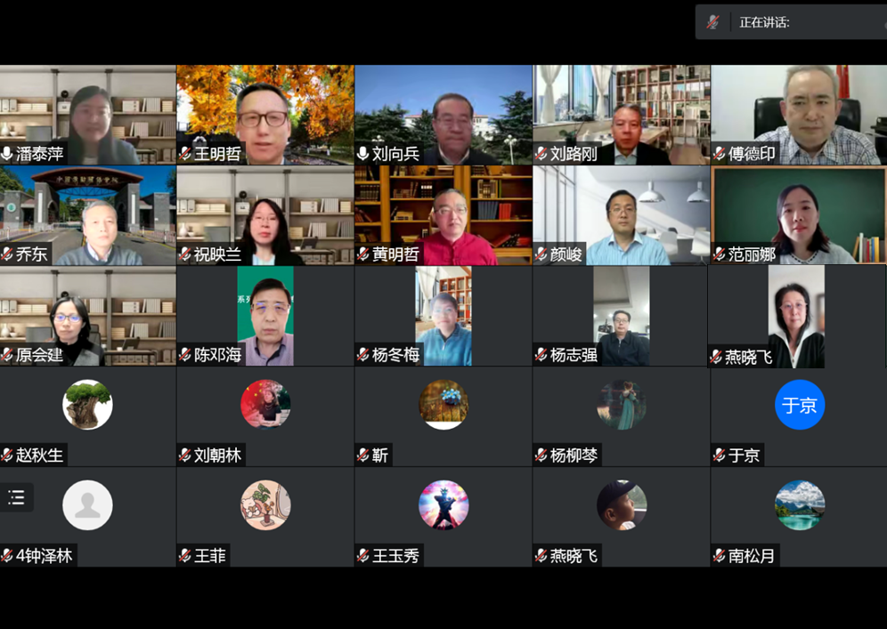
Task: Click the muted mic icon in 正在讲话 bar
Action: (x=712, y=22)
